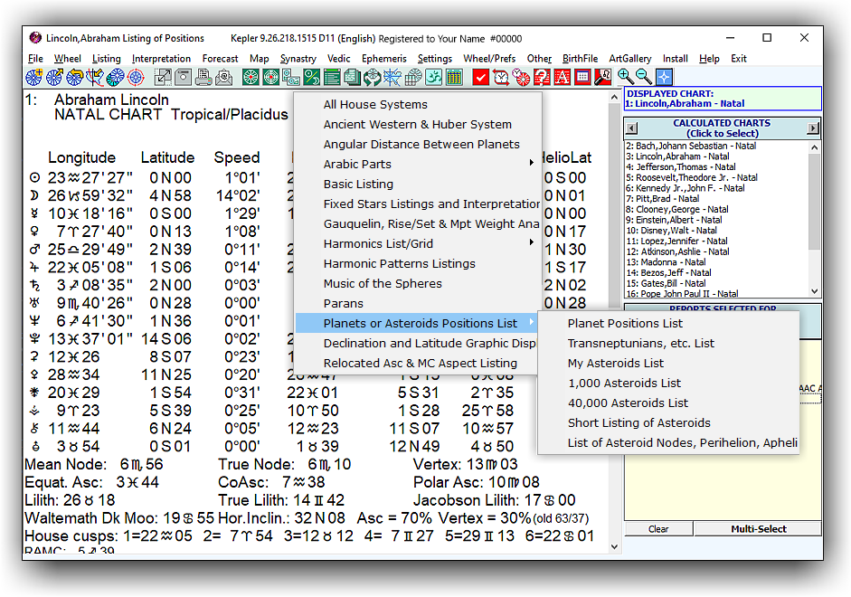Choose Parans from the listing menu
Image resolution: width=851 pixels, height=597 pixels.
418,303
